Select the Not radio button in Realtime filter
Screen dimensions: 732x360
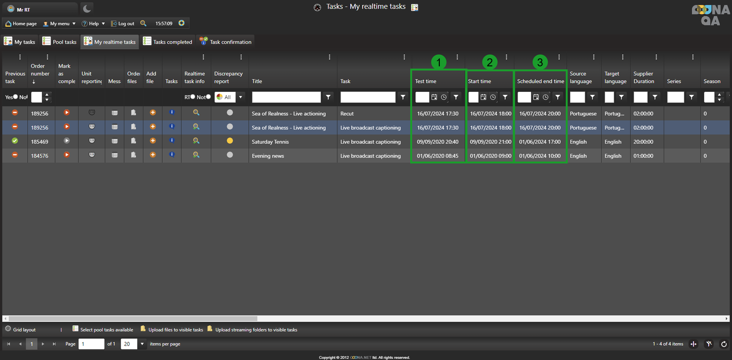(x=208, y=97)
